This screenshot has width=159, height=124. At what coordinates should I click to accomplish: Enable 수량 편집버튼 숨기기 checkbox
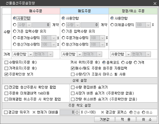(x=73, y=87)
